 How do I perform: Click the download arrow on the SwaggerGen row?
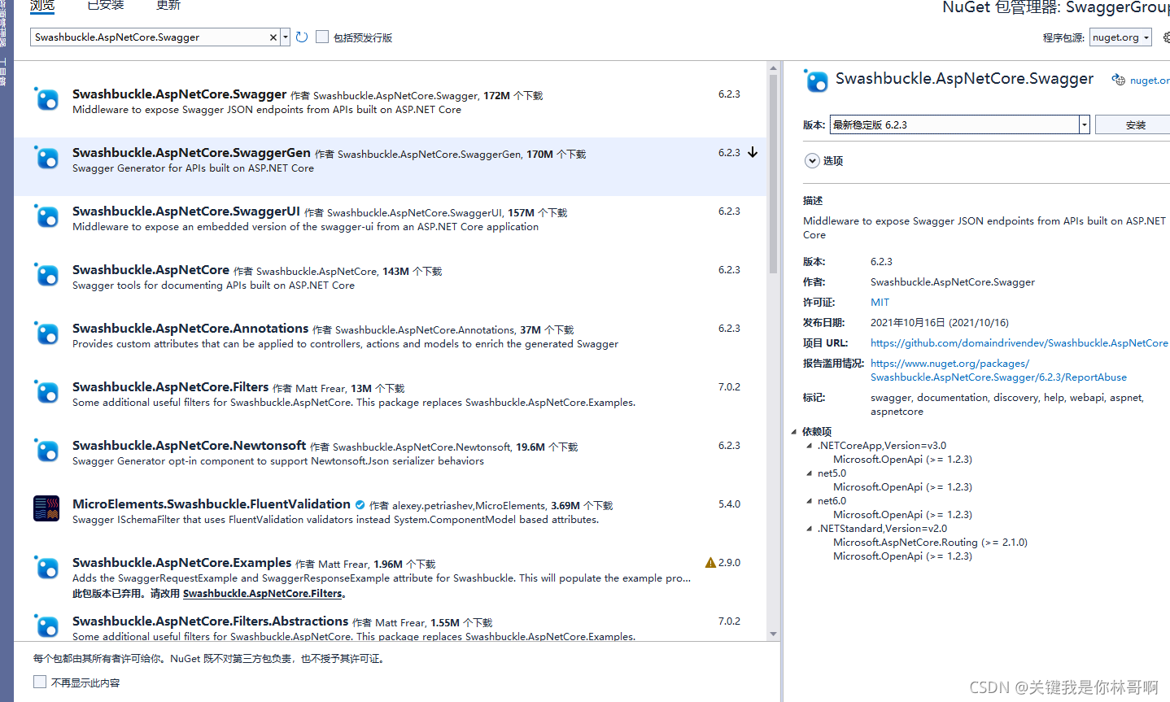pos(753,152)
